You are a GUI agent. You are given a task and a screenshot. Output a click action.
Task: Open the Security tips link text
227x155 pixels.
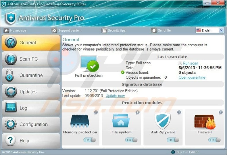(117, 30)
